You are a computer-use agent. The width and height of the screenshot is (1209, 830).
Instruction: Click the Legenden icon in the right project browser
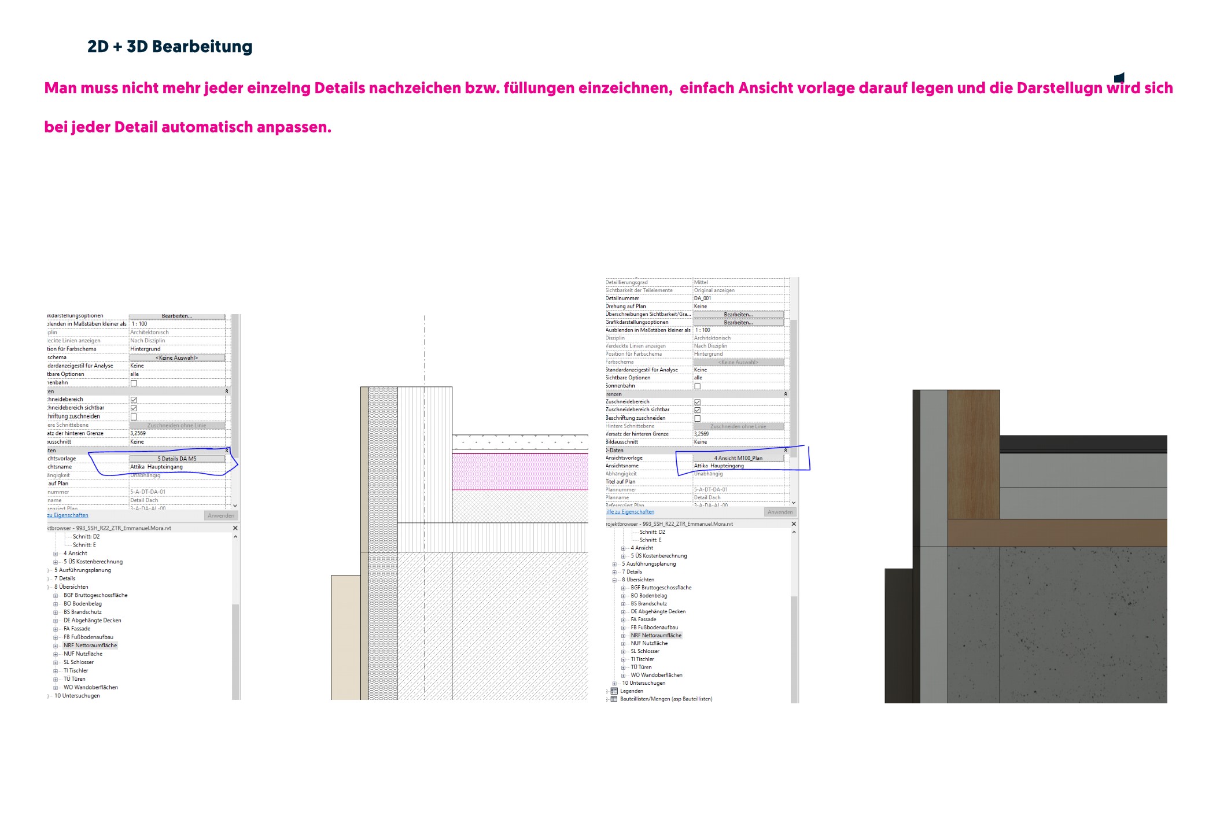tap(614, 691)
